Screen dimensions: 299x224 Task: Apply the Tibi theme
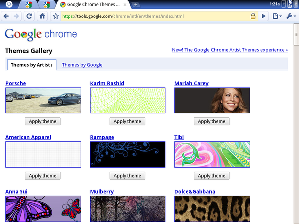click(212, 176)
